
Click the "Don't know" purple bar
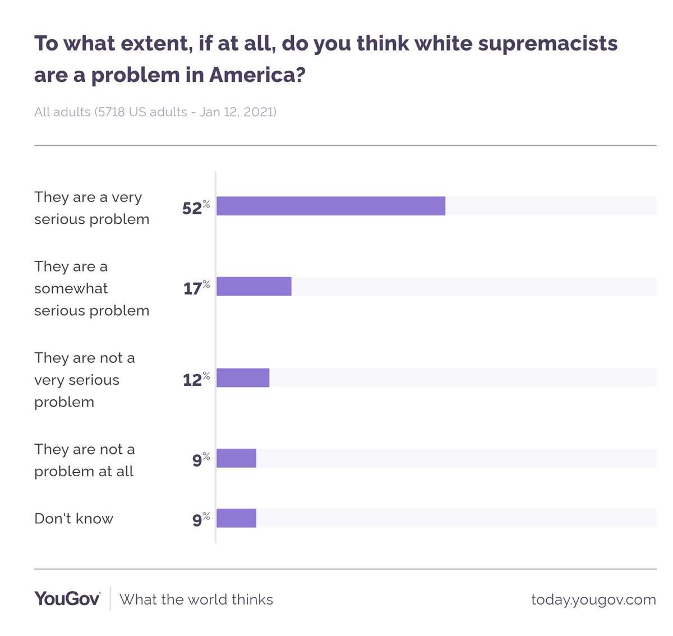pyautogui.click(x=236, y=518)
